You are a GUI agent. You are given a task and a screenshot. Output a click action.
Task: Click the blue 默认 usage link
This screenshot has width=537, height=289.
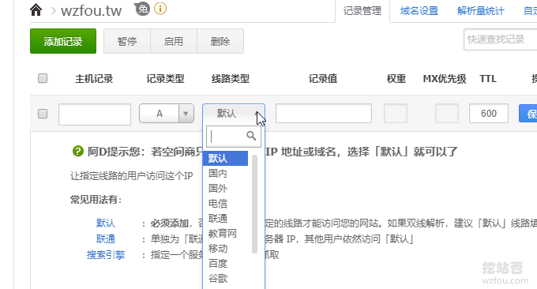point(106,223)
